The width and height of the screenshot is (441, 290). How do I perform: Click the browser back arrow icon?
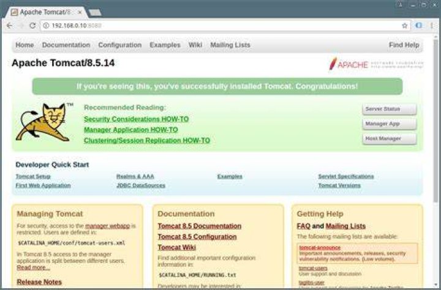coord(9,26)
